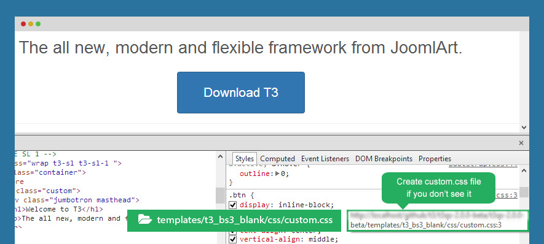Expand the outline property triangle
Screen dimensions: 544x244
[x=277, y=174]
